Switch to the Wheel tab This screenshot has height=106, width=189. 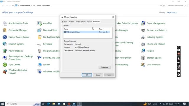click(x=89, y=22)
